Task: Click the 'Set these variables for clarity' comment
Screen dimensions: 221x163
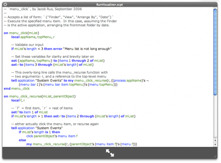Action: [x=53, y=57]
